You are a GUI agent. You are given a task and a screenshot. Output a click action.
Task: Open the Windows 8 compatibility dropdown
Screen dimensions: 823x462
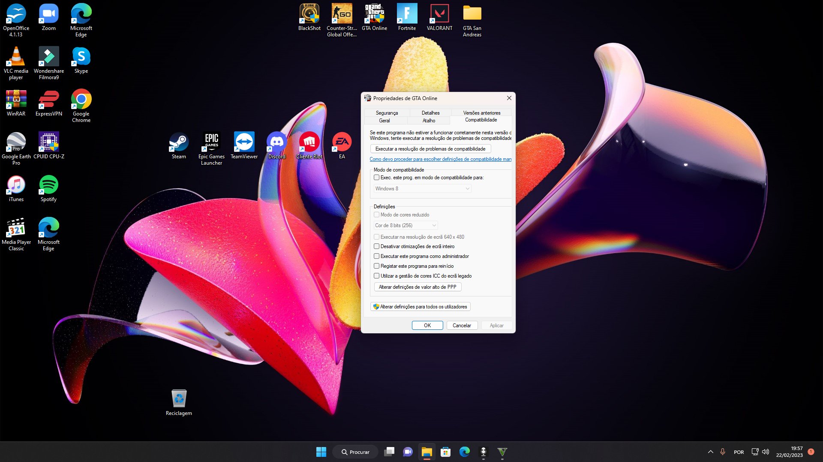point(422,189)
